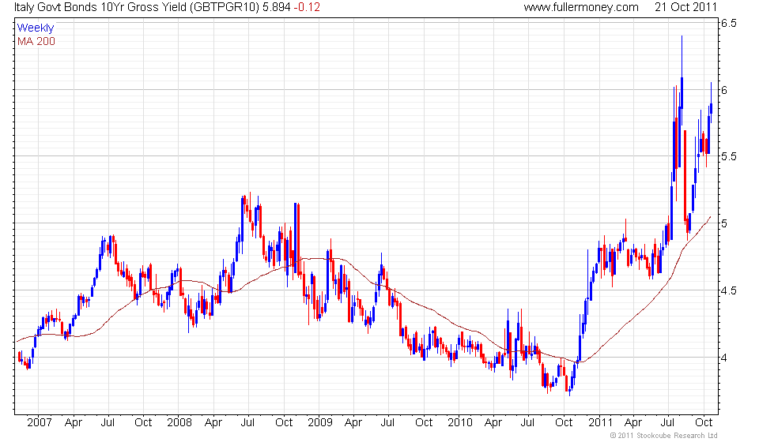Click the 5.5 value on the yield axis

(x=728, y=156)
